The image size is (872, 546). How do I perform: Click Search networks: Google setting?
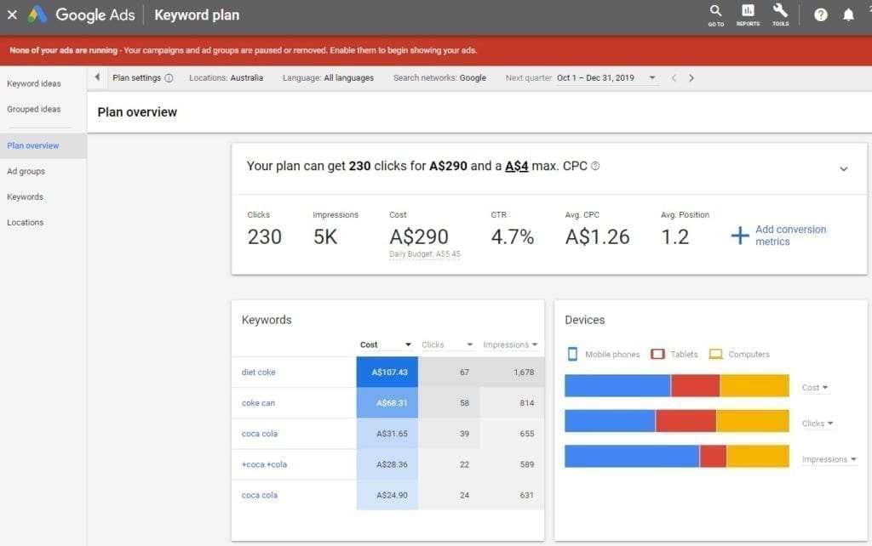point(440,78)
